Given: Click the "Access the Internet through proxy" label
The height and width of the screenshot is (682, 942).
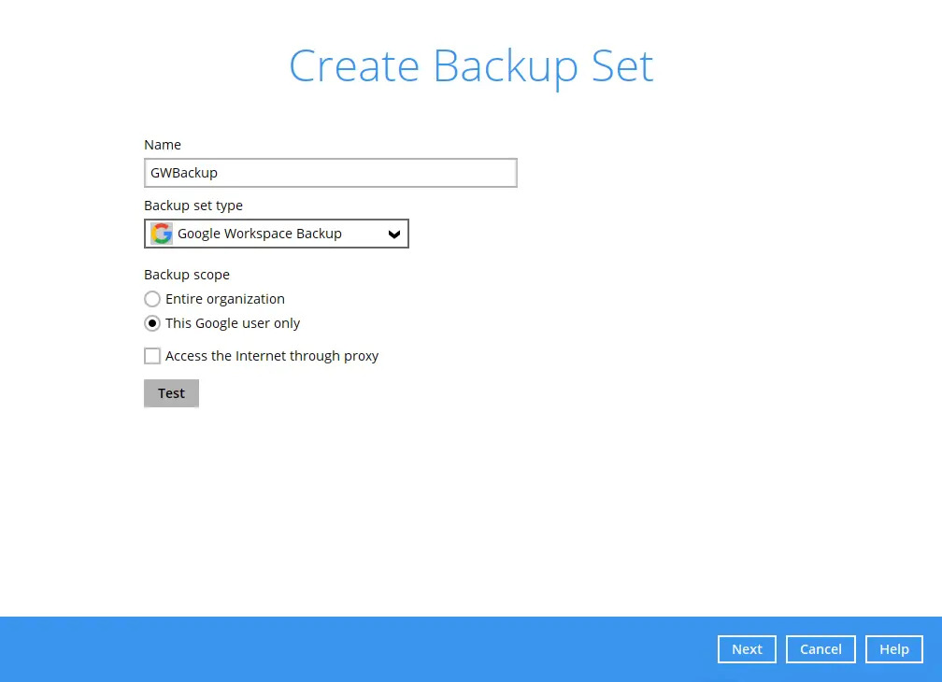Looking at the screenshot, I should 272,356.
